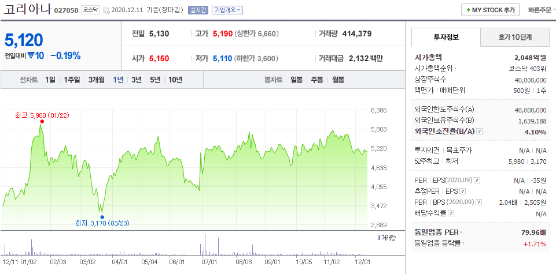The image size is (556, 274).
Task: Click the current price 5,120
Action: coord(24,40)
